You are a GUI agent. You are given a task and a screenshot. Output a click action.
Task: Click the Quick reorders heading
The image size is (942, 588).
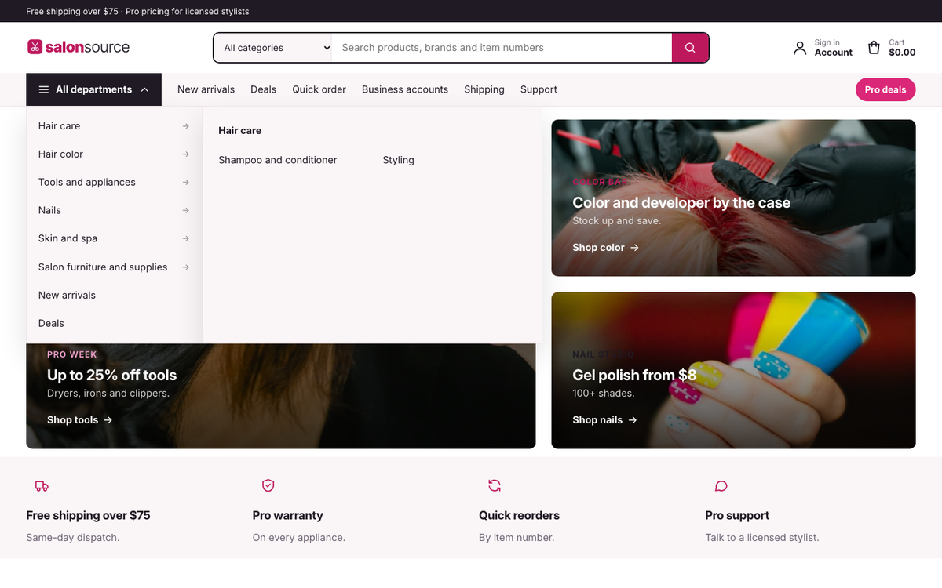pyautogui.click(x=519, y=515)
